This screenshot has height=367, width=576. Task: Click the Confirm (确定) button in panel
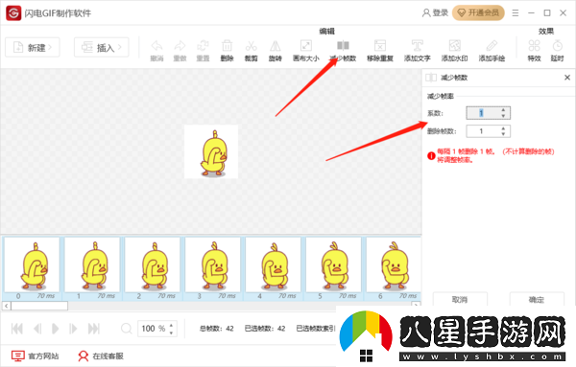(x=537, y=299)
